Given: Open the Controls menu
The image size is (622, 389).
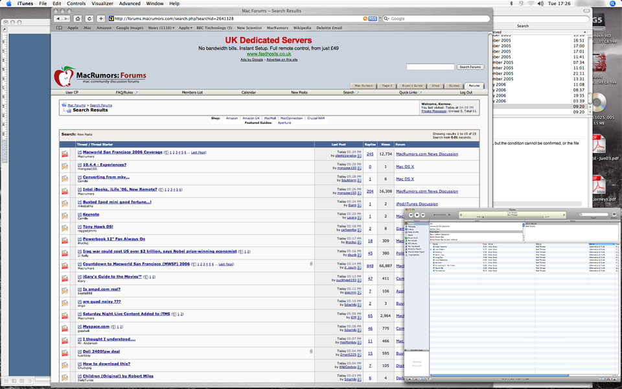Looking at the screenshot, I should [x=76, y=4].
